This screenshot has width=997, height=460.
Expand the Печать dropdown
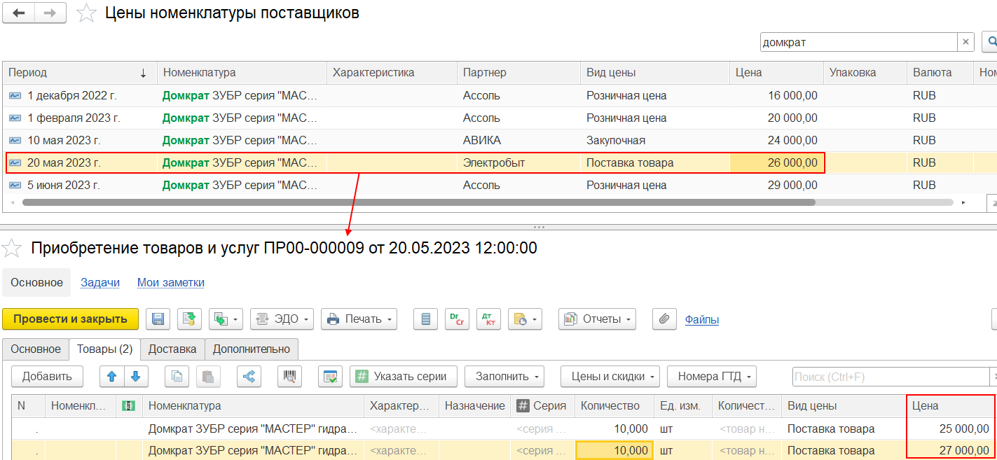point(359,319)
